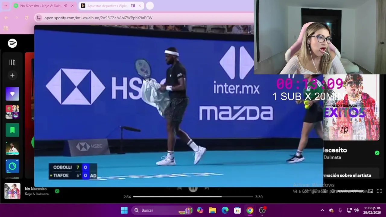Open the Windows Start menu
Viewport: 386px width, 217px height.
124,210
